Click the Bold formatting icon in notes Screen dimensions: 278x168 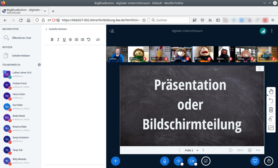pyautogui.click(x=52, y=40)
